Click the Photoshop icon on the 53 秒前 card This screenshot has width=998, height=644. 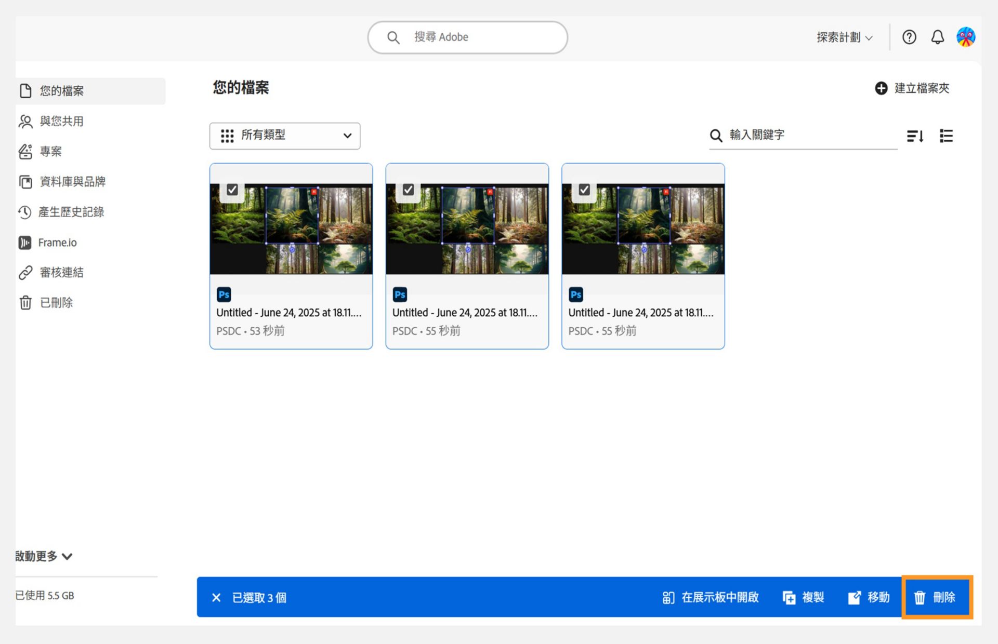pyautogui.click(x=224, y=294)
